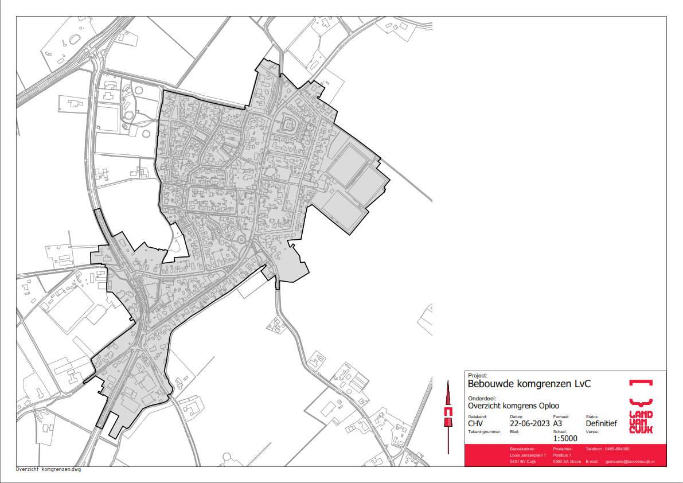683x483 pixels.
Task: Click the A3 format value
Action: coord(558,424)
